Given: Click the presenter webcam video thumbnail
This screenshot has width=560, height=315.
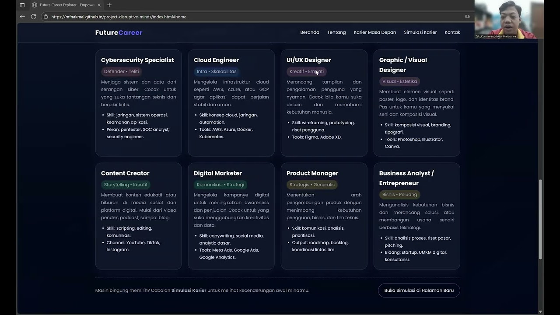Looking at the screenshot, I should (x=509, y=19).
